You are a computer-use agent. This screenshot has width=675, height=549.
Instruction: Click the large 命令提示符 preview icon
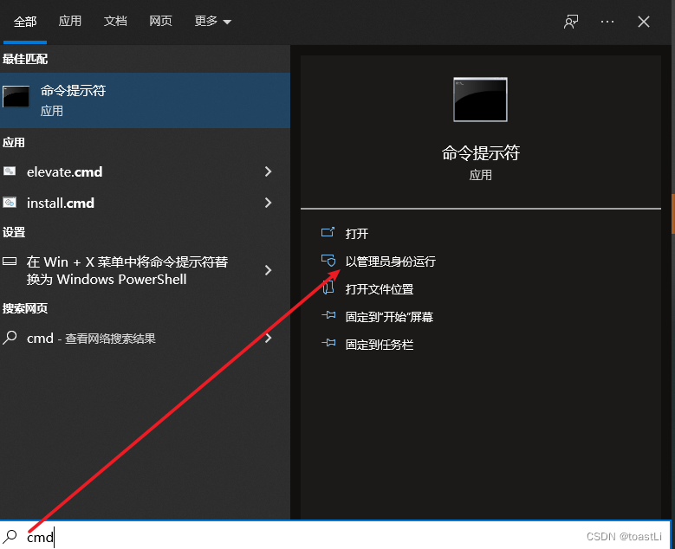point(480,100)
